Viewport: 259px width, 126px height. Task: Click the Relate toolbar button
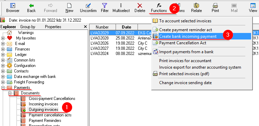(197, 8)
